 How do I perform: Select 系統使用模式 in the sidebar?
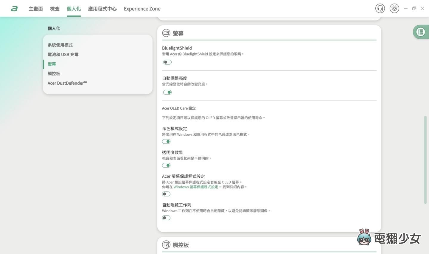[x=60, y=45]
